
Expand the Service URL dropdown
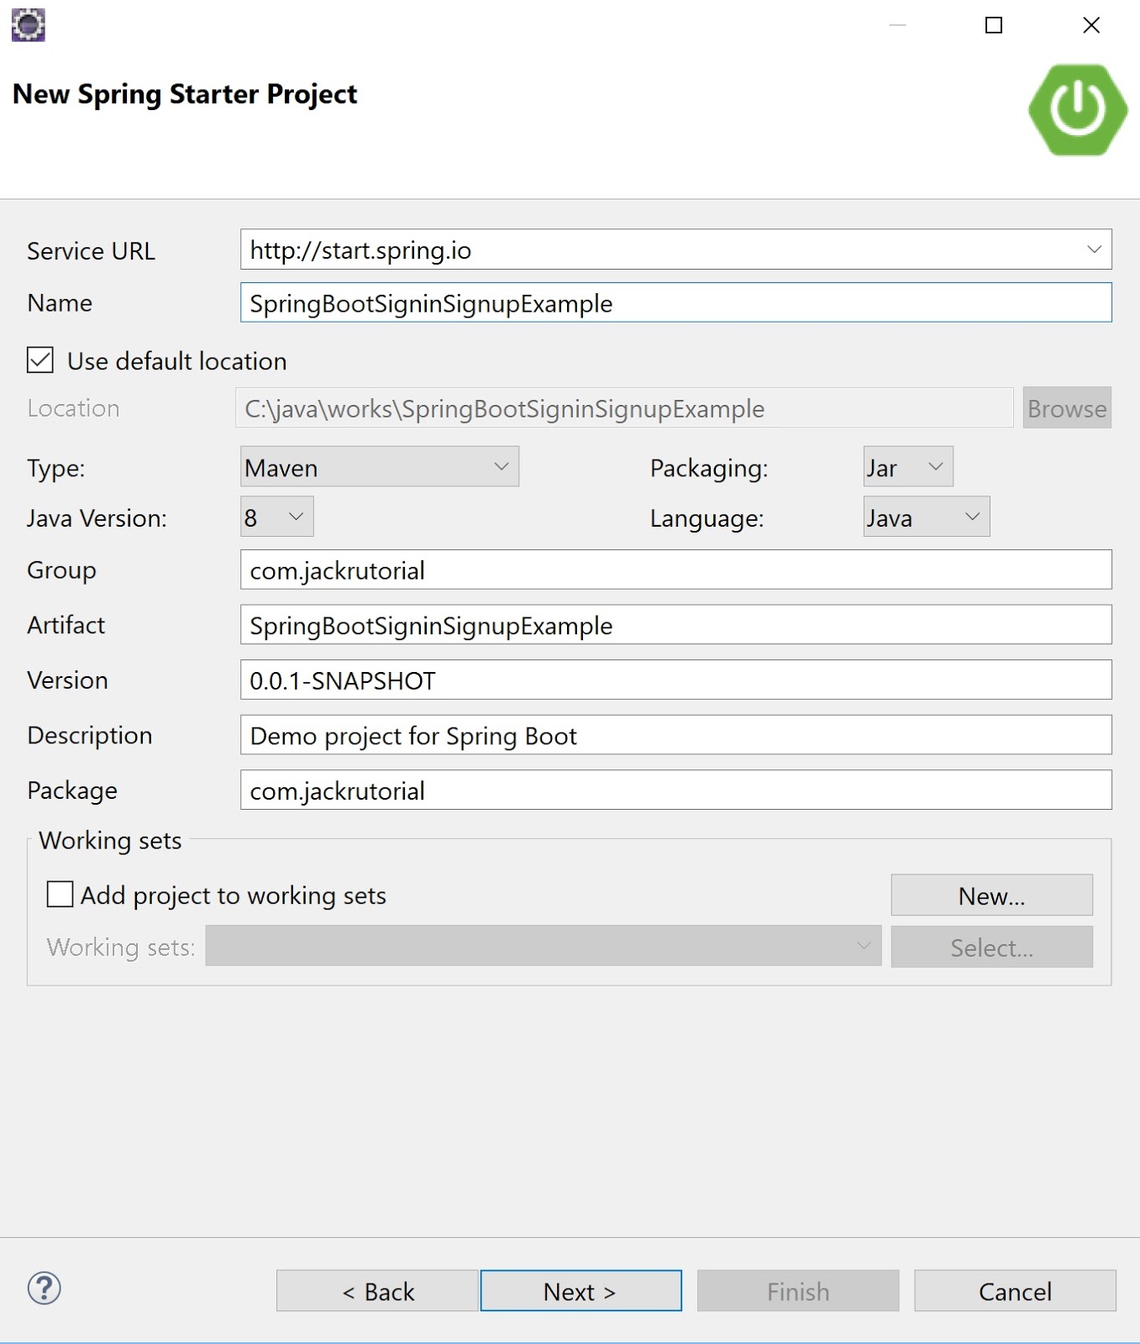(1093, 249)
